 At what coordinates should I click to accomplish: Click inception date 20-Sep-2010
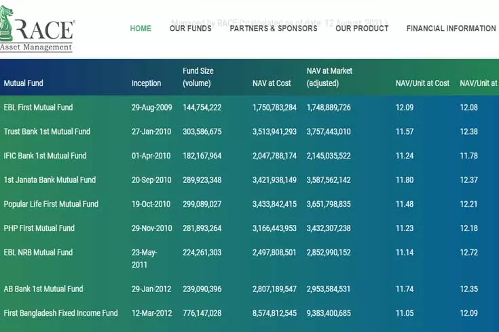click(151, 180)
